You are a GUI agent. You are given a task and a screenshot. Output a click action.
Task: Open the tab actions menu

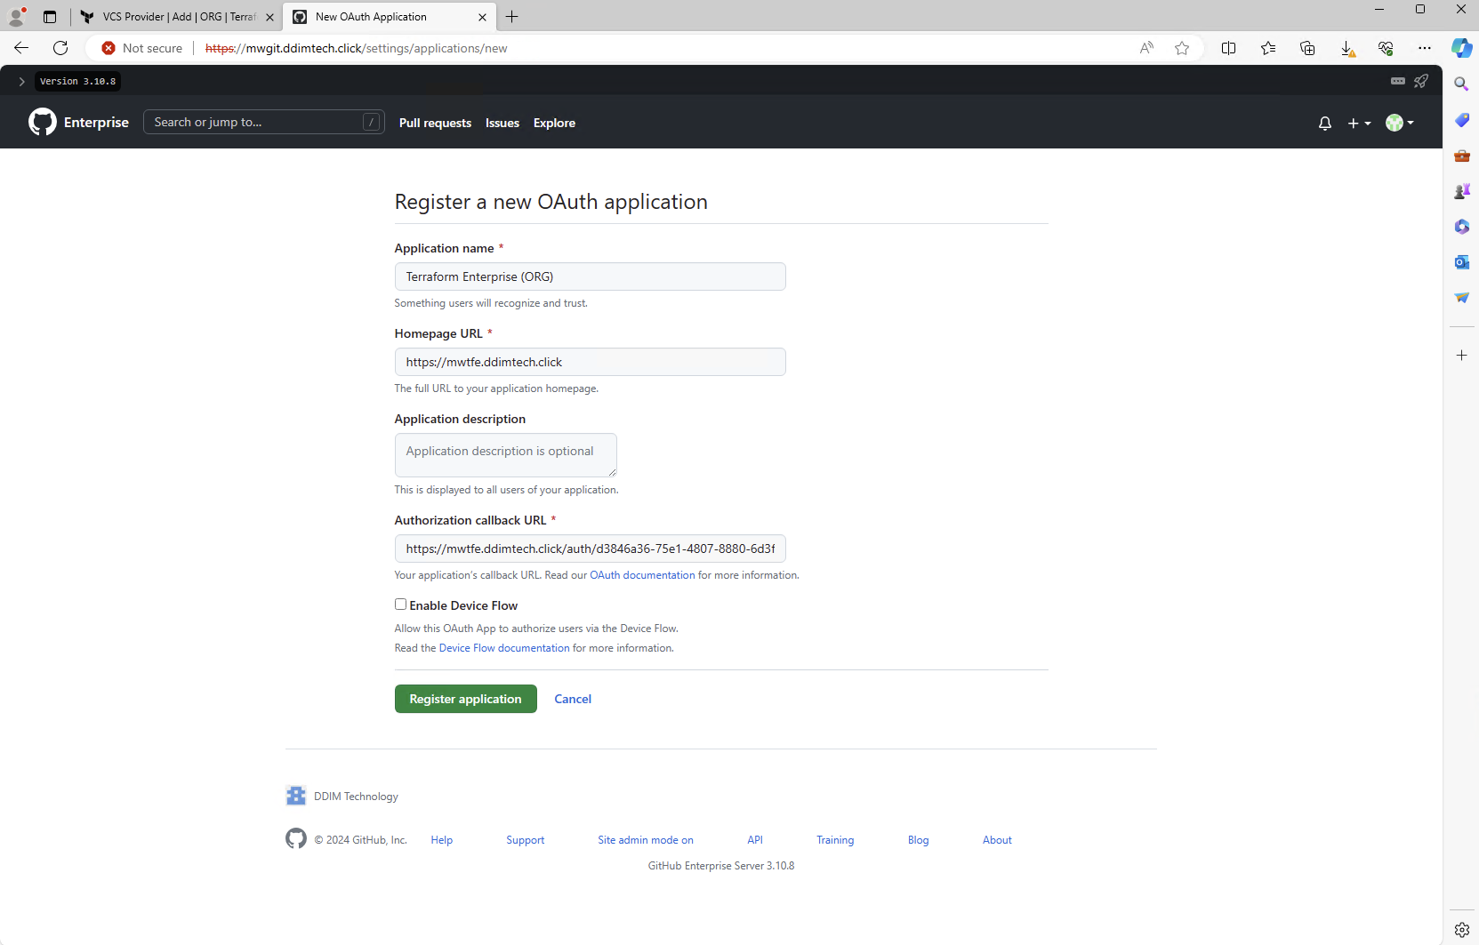[x=50, y=17]
